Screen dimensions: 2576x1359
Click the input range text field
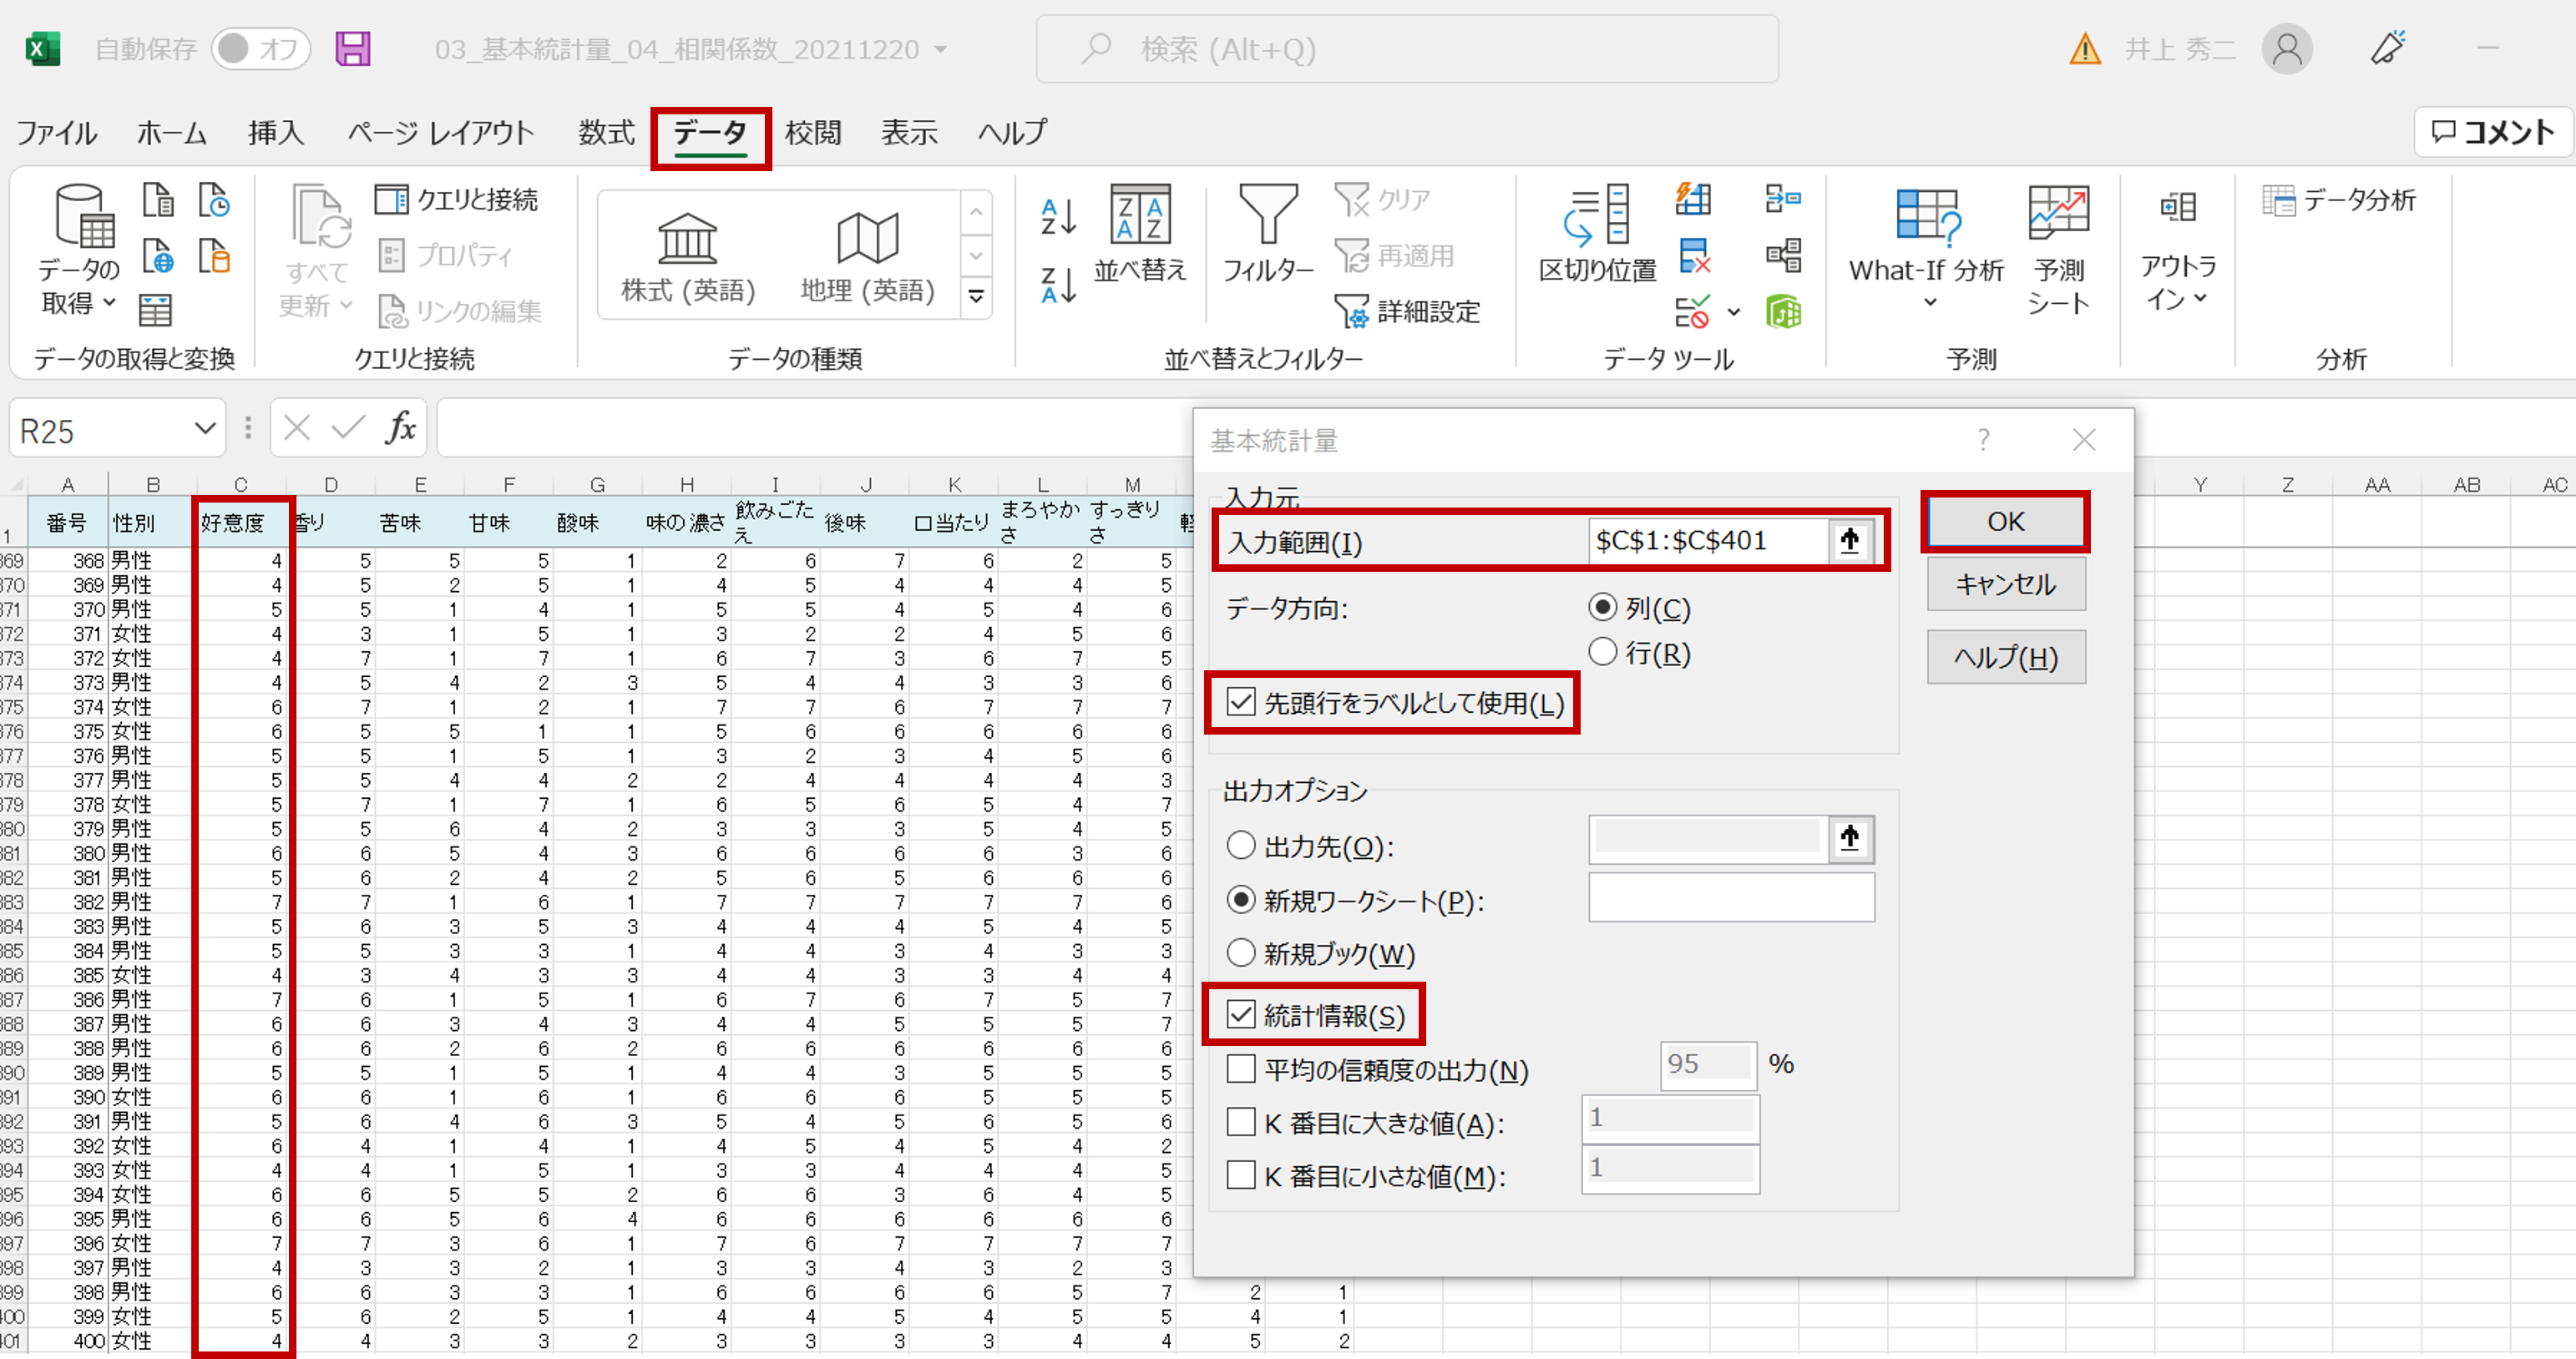[1706, 541]
